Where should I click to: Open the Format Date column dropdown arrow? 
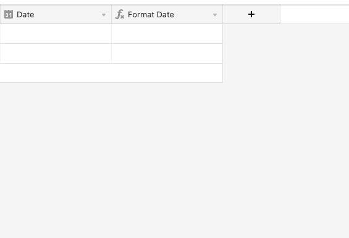click(215, 15)
